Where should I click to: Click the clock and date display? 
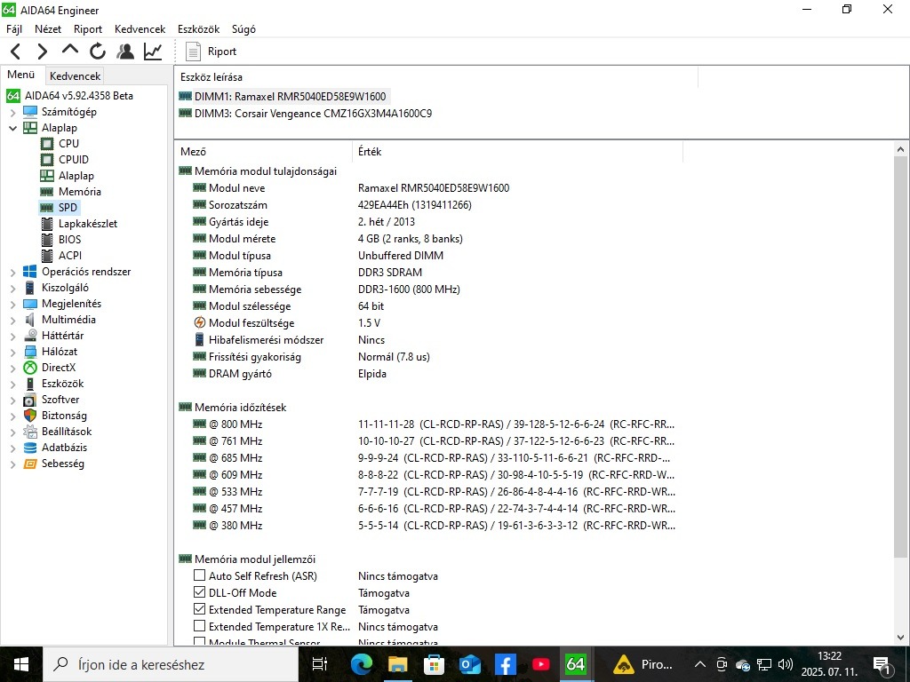coord(829,664)
